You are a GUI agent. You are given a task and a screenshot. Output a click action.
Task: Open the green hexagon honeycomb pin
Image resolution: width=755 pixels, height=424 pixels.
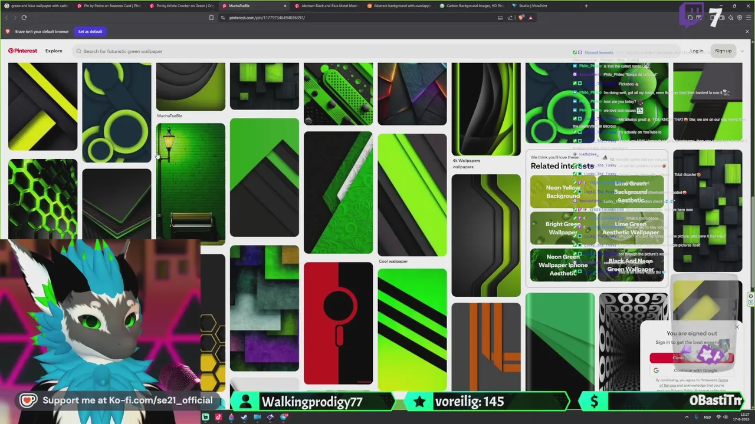point(42,198)
